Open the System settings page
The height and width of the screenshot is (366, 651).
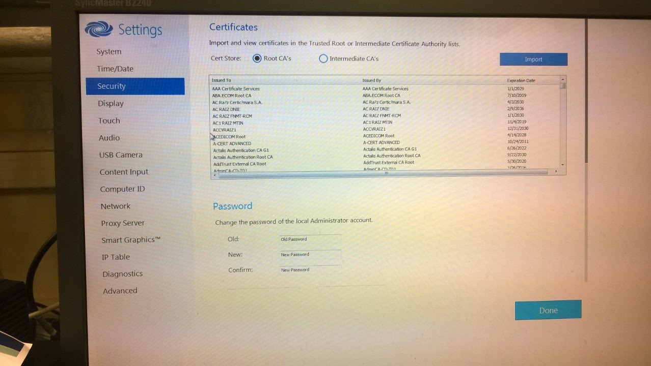(x=109, y=52)
